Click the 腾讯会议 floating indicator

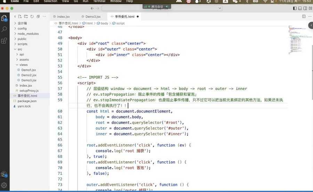click(x=157, y=7)
